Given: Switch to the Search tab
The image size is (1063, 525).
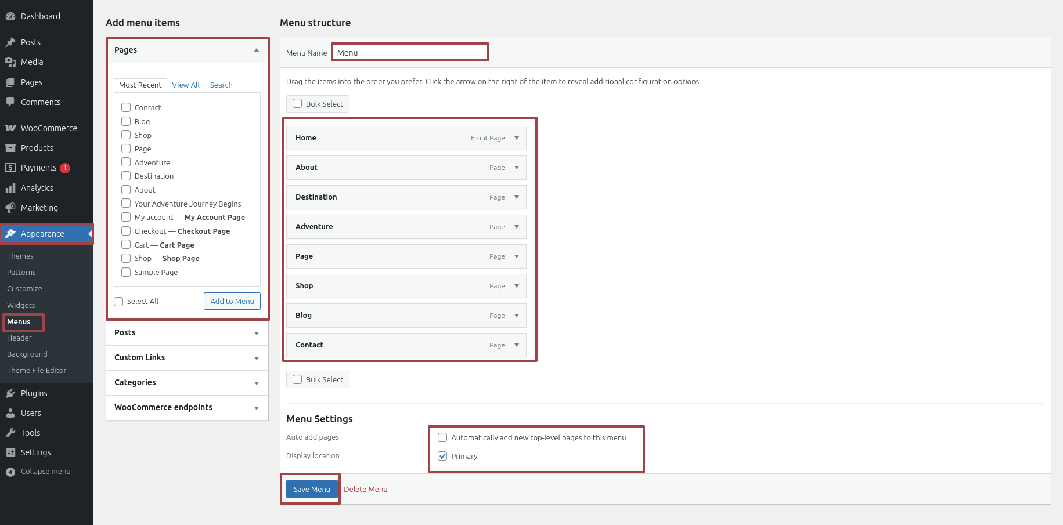Looking at the screenshot, I should coord(221,85).
